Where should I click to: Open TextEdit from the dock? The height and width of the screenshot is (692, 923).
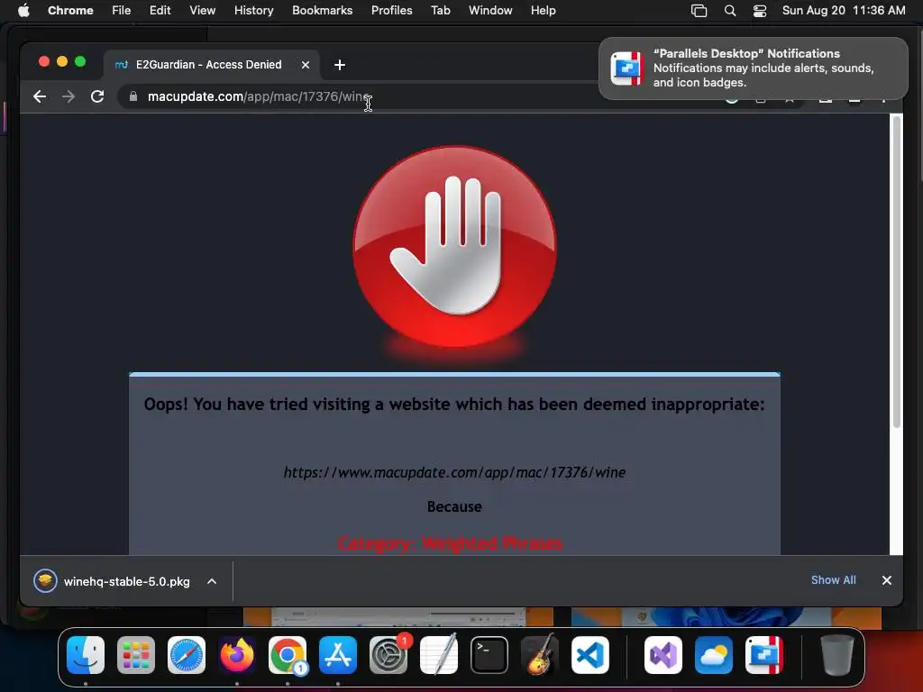[439, 655]
